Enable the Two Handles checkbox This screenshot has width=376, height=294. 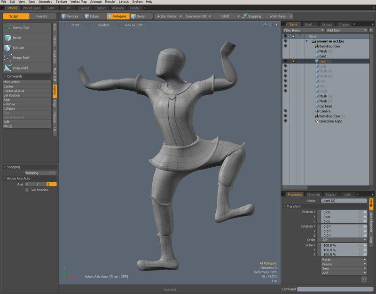tap(27, 190)
